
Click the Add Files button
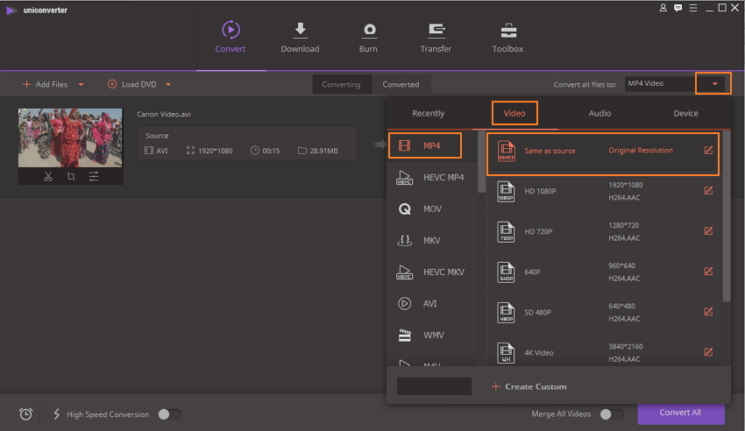click(45, 84)
